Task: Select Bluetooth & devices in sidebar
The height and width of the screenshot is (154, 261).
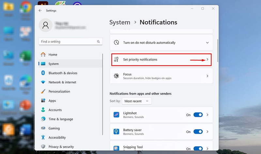Action: (70, 73)
